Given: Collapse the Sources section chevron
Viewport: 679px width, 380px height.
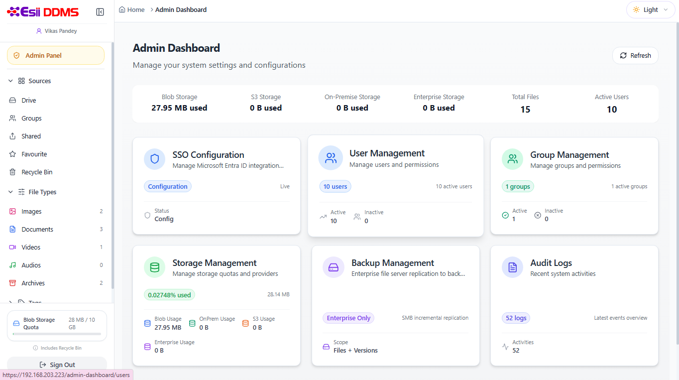Looking at the screenshot, I should [x=10, y=81].
